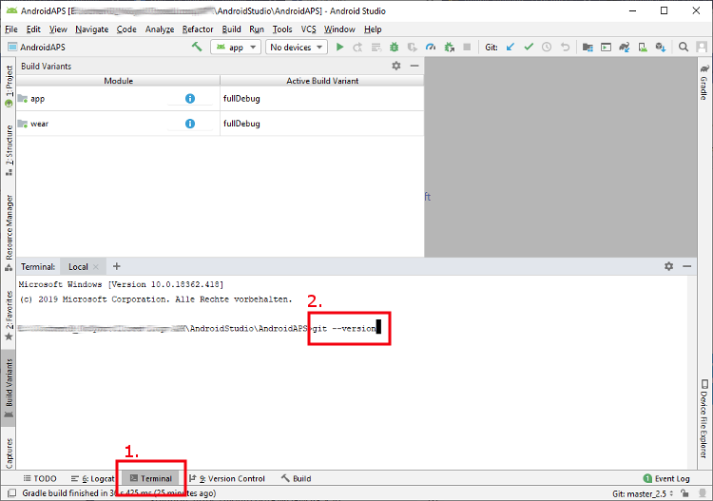Click the Module column header

click(x=118, y=81)
